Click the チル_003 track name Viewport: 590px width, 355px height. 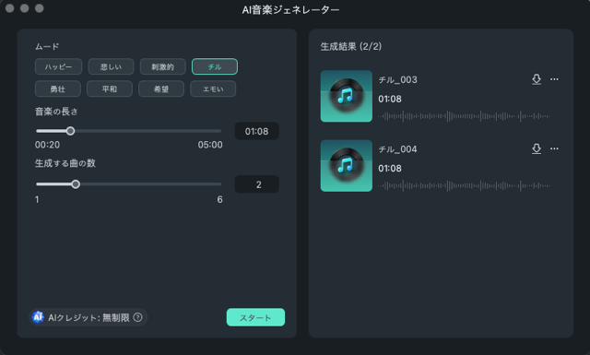click(397, 80)
